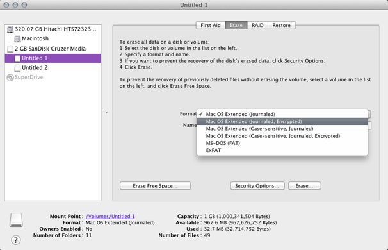Viewport: 388px width, 250px height.
Task: Click the Capacity value 1 GB
Action: [x=237, y=216]
